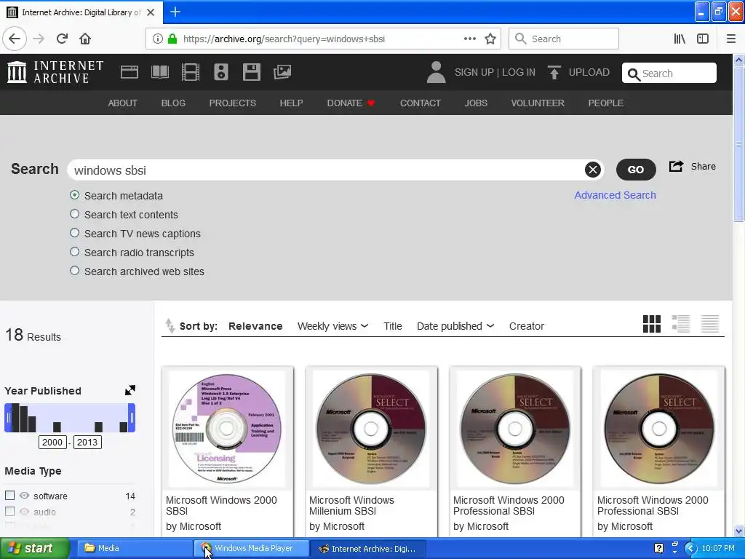Check the audio media type box
Image resolution: width=745 pixels, height=559 pixels.
(x=9, y=512)
